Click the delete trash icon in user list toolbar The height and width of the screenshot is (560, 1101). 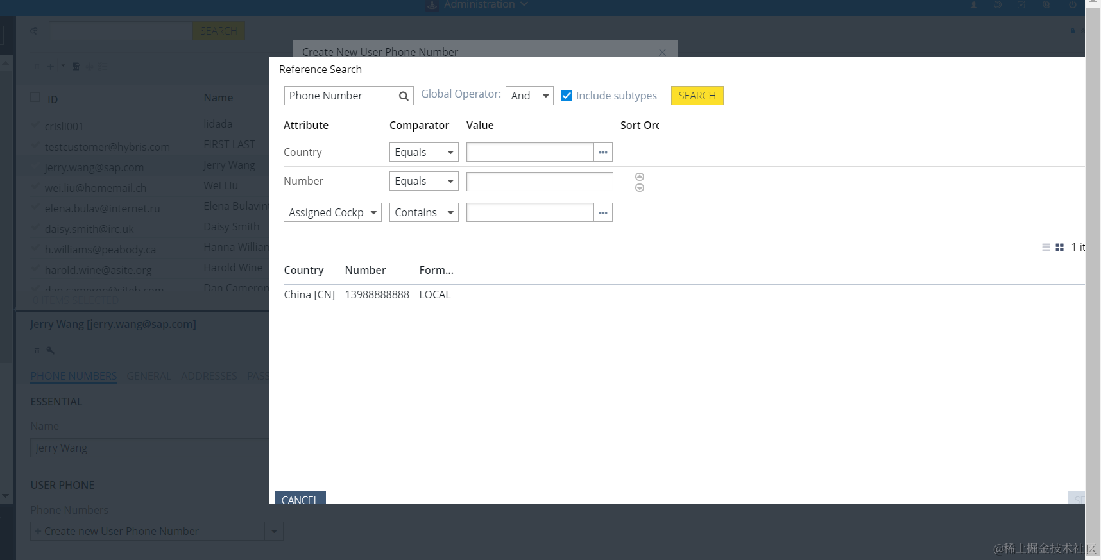point(37,66)
